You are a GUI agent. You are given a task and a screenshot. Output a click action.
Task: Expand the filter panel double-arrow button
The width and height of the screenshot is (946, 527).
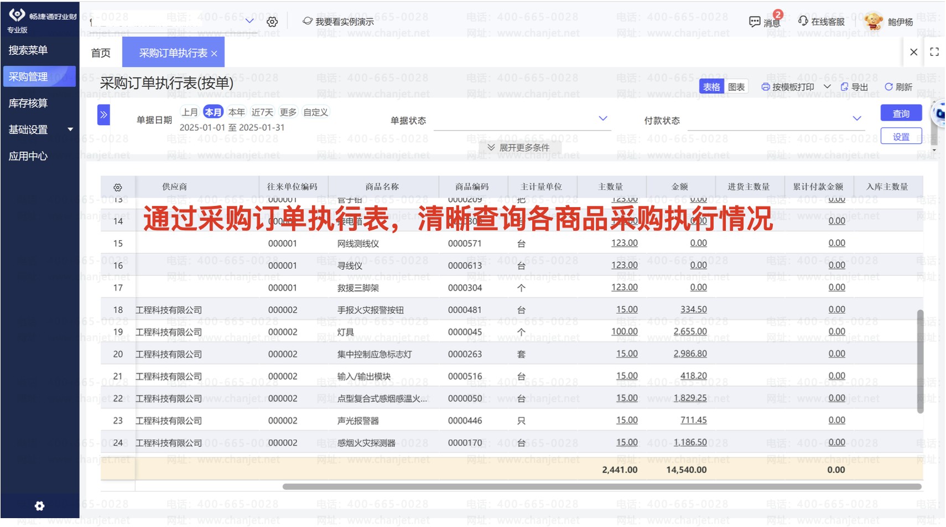[103, 115]
